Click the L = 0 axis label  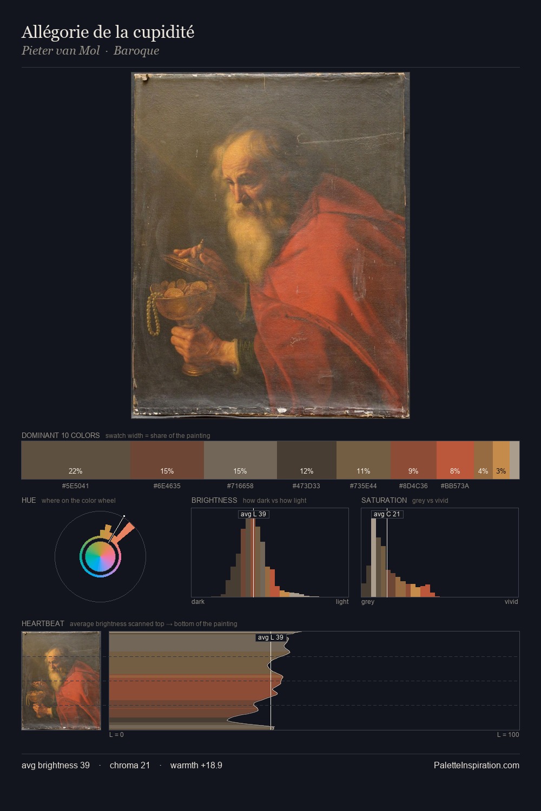point(116,735)
